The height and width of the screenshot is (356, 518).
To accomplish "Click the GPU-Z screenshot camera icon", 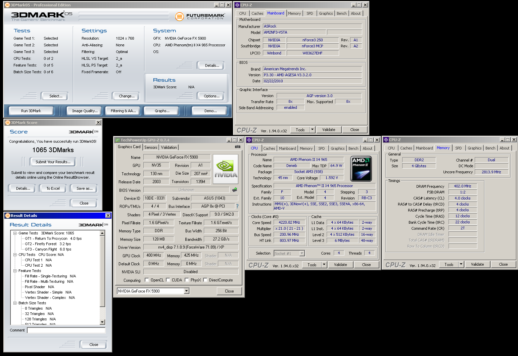I will point(238,147).
